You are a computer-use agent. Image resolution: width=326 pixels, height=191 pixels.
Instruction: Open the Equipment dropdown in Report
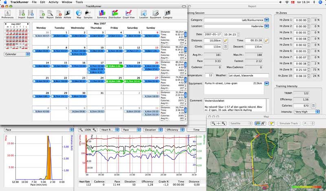tap(267, 83)
